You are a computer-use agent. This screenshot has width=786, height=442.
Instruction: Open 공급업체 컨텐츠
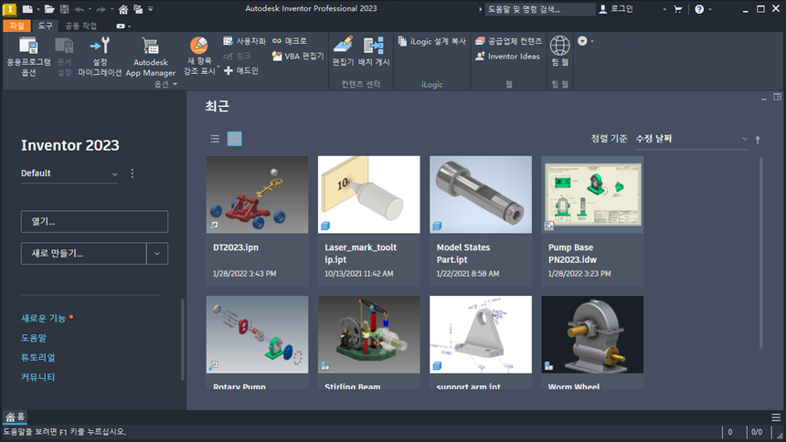(x=508, y=41)
